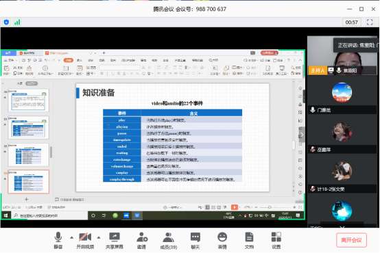The width and height of the screenshot is (380, 253).
Task: Select the first participant avatar with sky picture
Action: pos(342,92)
